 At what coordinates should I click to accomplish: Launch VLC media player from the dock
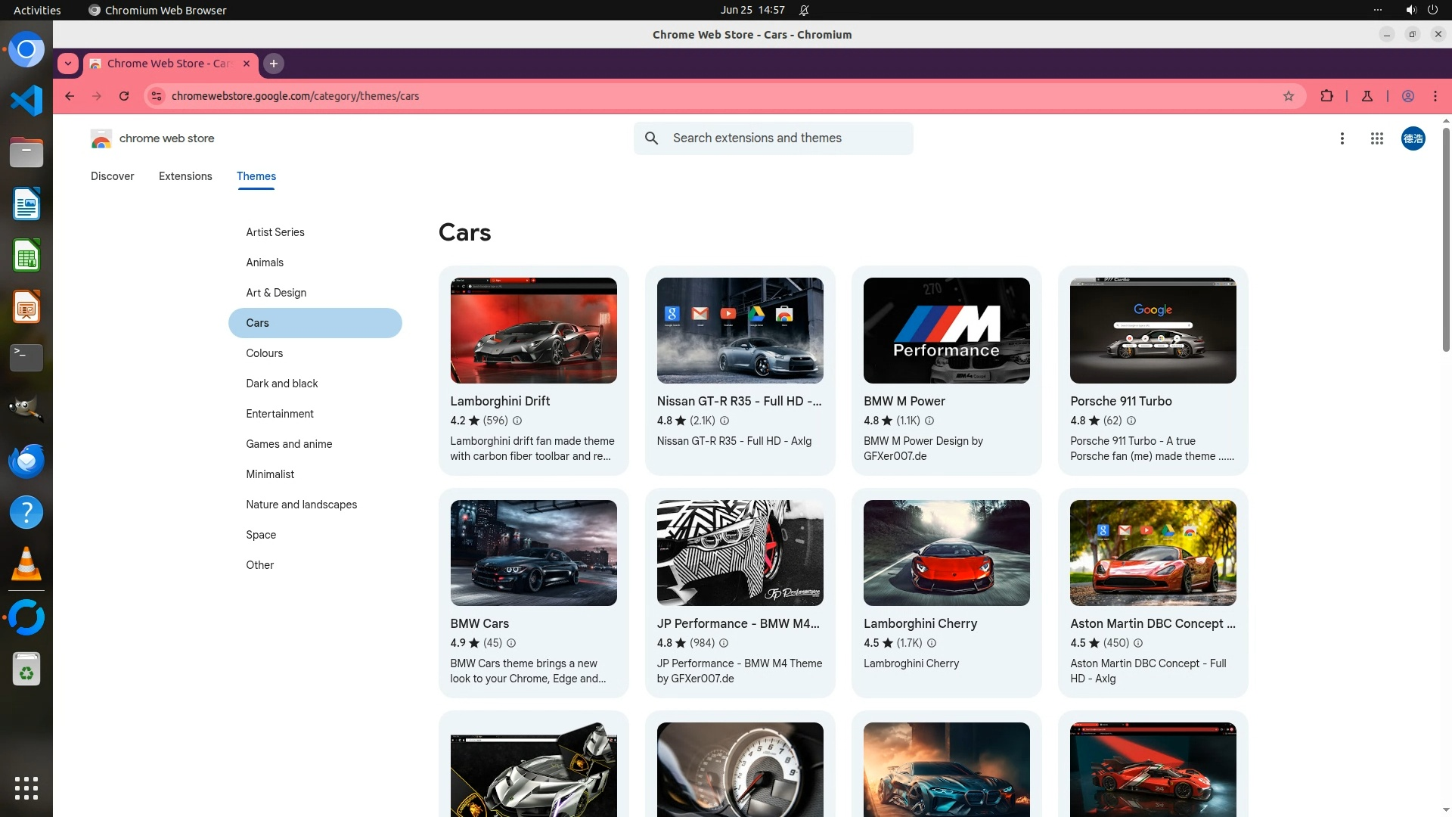pyautogui.click(x=26, y=564)
